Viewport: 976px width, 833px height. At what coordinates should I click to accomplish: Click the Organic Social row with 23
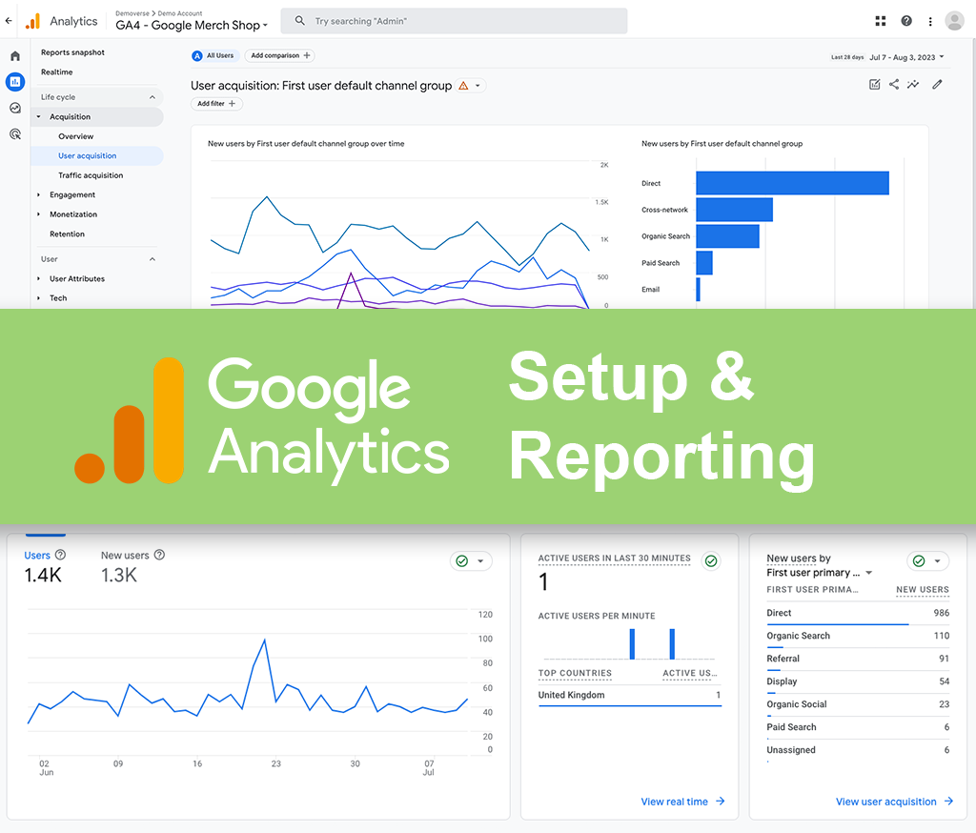tap(858, 704)
